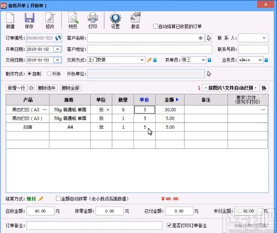Expand the 联系人 dropdown

(x=264, y=38)
